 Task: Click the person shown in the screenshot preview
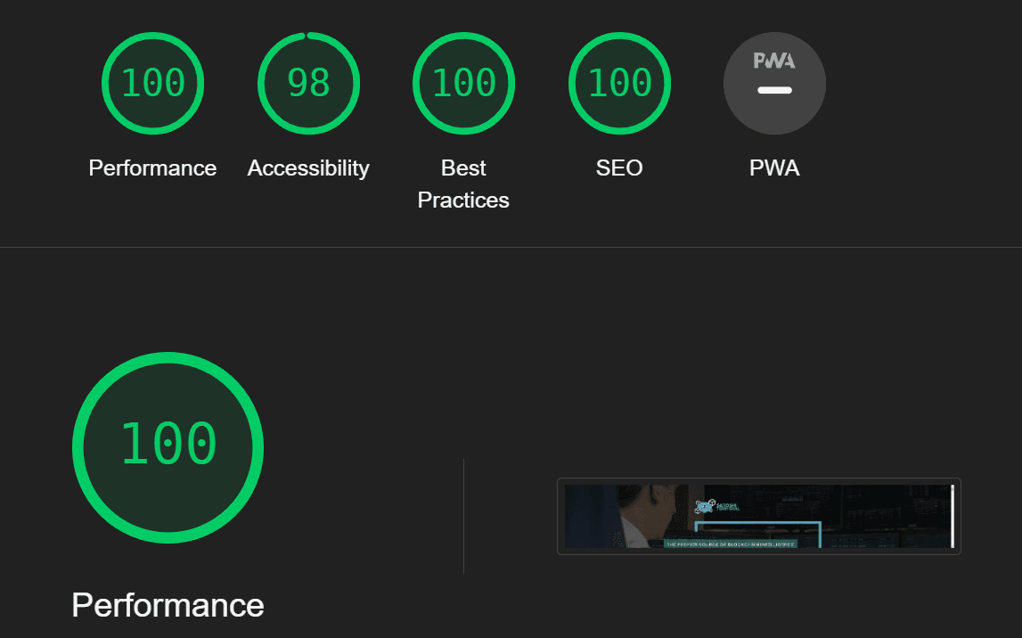click(645, 516)
